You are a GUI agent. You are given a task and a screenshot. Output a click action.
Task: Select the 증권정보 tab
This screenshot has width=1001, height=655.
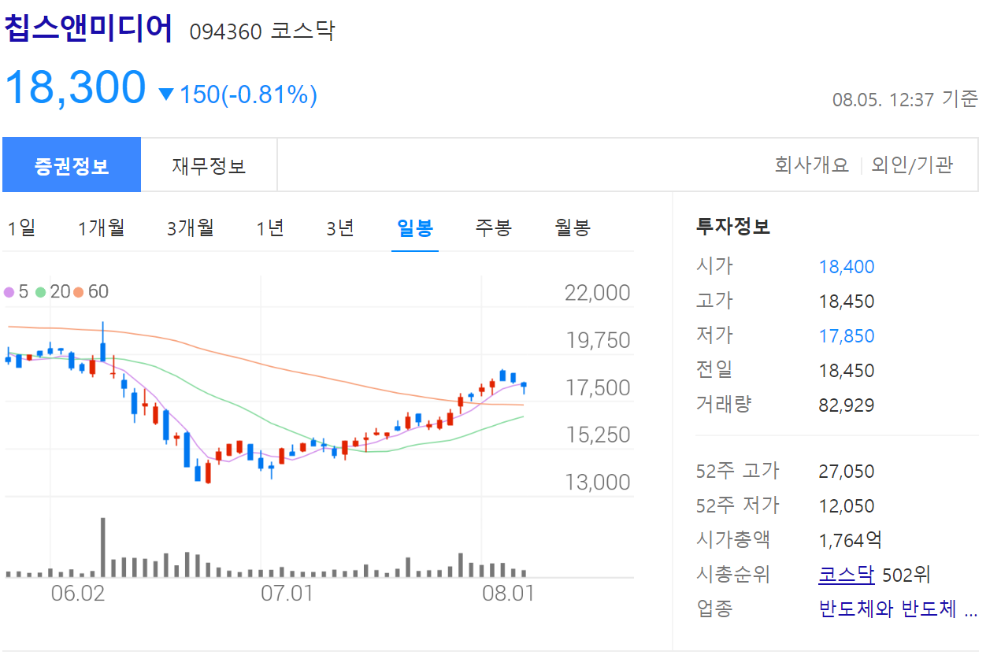coord(72,164)
